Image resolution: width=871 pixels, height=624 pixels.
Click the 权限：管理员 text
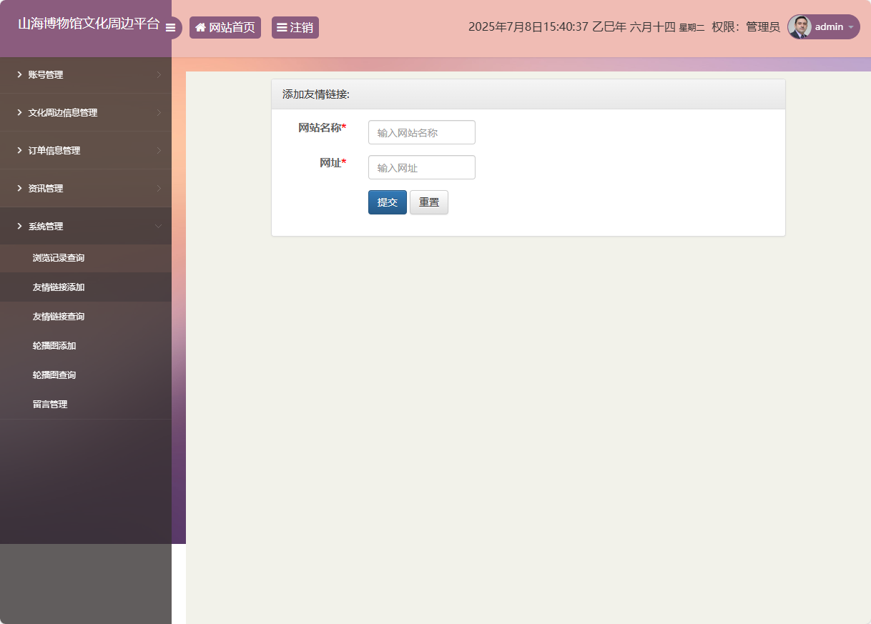tap(746, 27)
